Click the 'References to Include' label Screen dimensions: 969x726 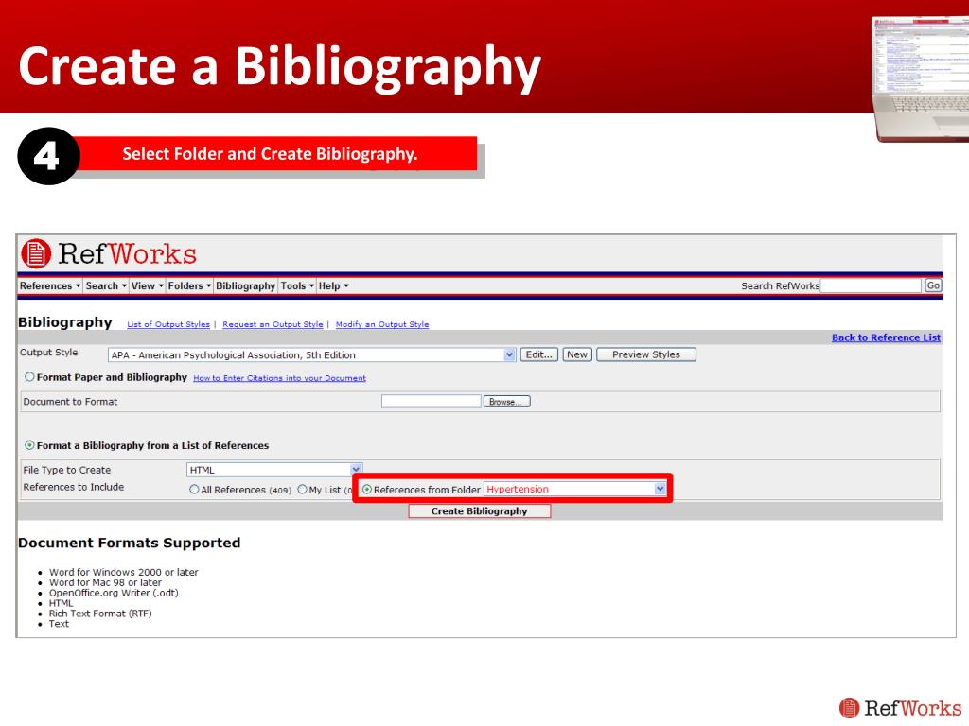[x=74, y=487]
